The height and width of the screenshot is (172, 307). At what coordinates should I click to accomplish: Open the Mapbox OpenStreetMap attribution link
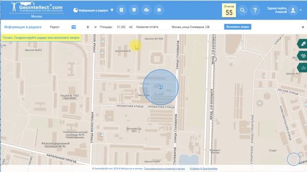(203, 169)
